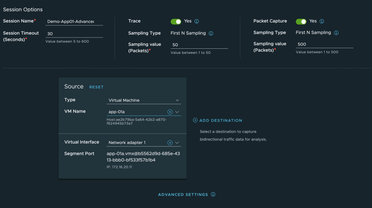The width and height of the screenshot is (372, 208).
Task: Turn off the Packet Capture toggle
Action: point(301,21)
